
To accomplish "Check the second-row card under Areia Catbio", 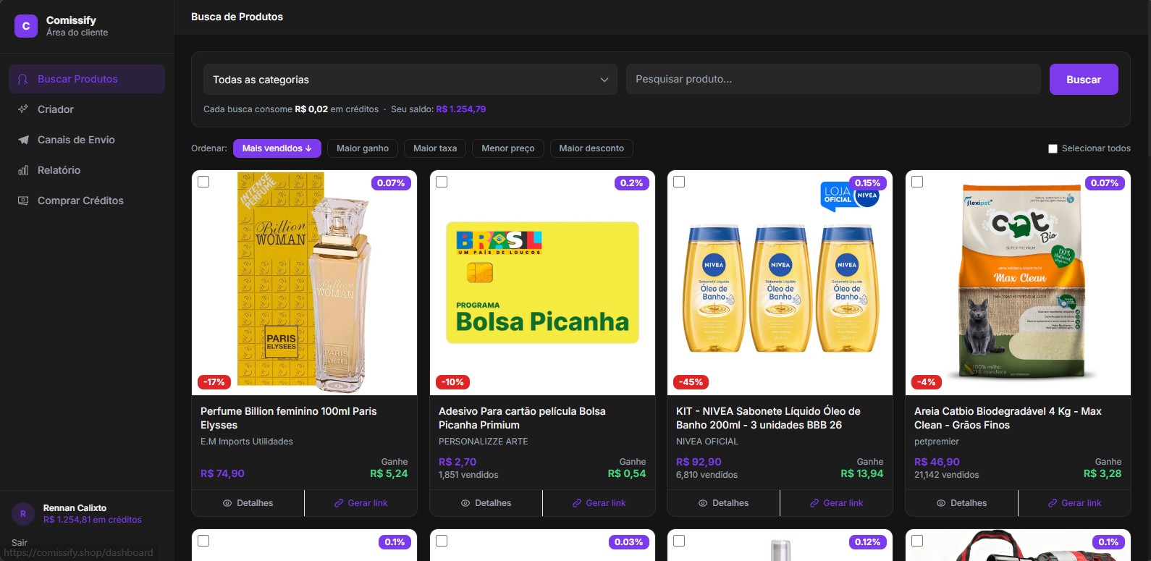I will click(917, 541).
